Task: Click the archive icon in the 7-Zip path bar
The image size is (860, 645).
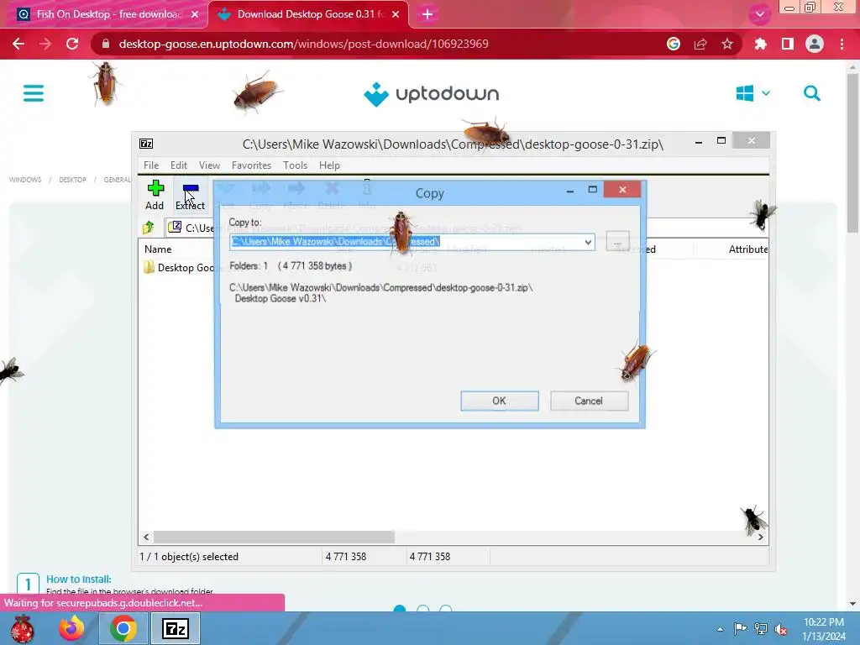Action: coord(175,227)
